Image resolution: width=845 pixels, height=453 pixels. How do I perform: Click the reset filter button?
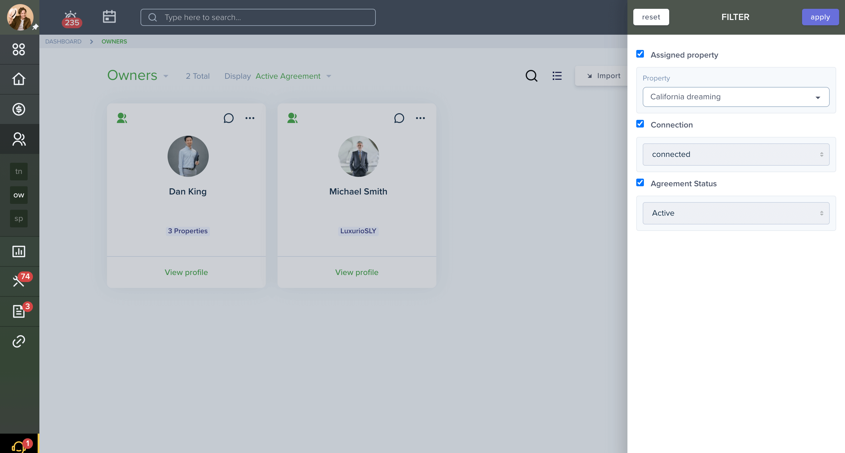[x=651, y=17]
